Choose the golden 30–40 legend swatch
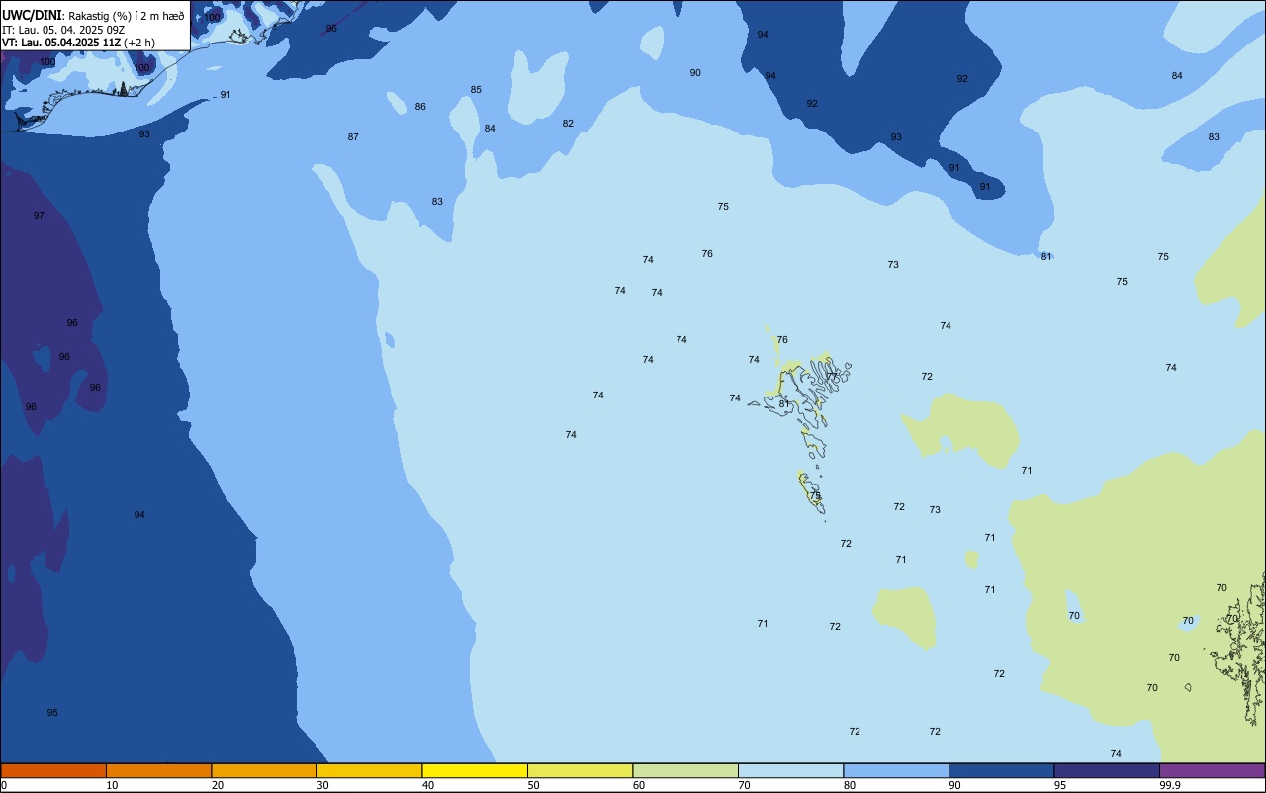Image resolution: width=1266 pixels, height=793 pixels. 369,770
